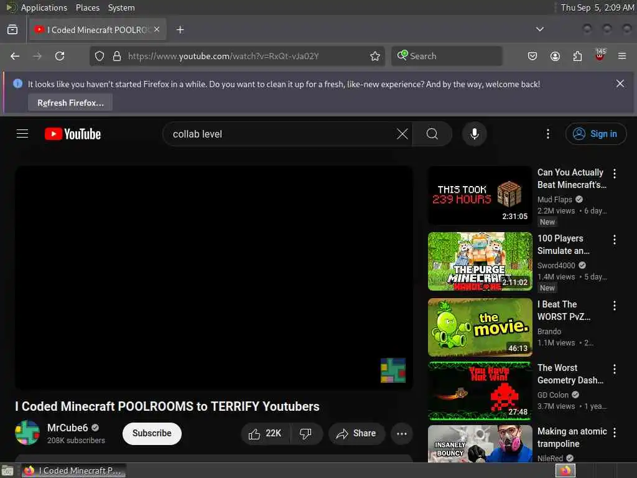
Task: Open options for Worst Geometry Dash video
Action: pos(614,368)
